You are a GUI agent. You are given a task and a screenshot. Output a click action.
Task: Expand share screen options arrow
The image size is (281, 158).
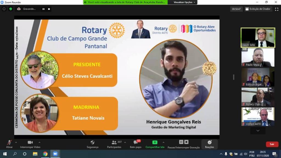click(x=164, y=142)
